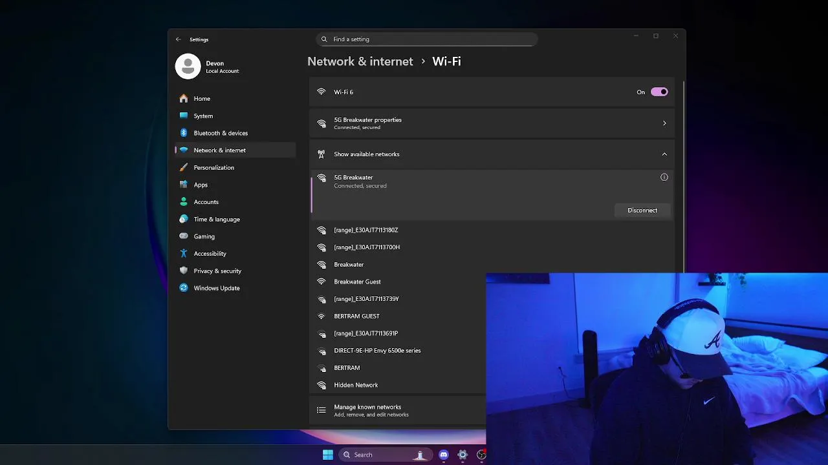Open the System settings page
This screenshot has height=465, width=828.
pos(235,116)
